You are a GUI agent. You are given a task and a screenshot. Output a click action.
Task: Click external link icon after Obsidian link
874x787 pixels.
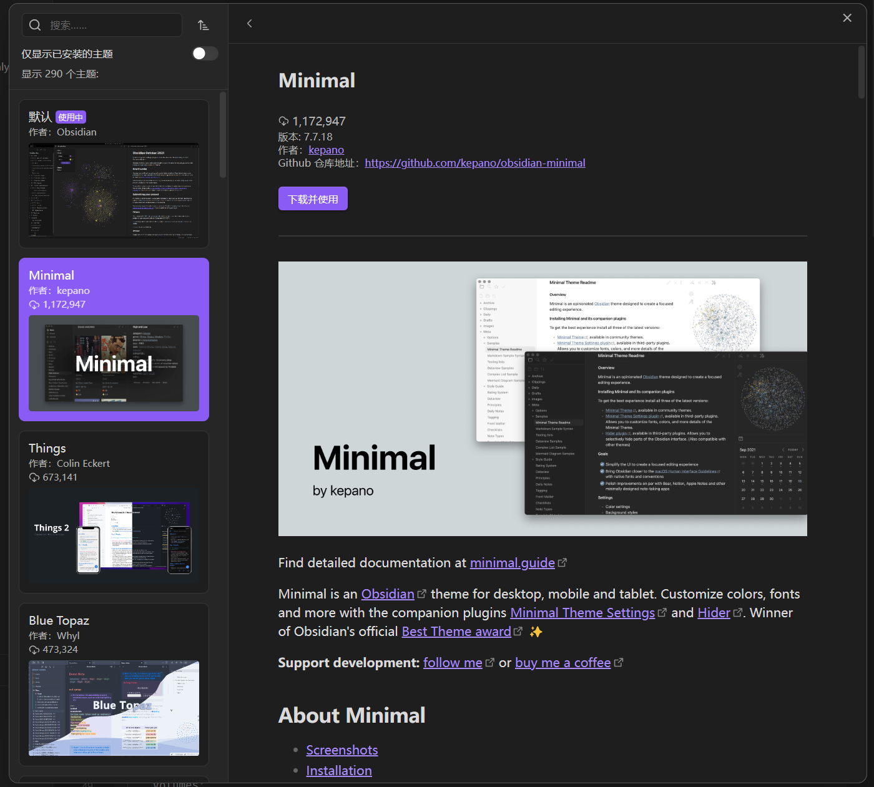421,594
